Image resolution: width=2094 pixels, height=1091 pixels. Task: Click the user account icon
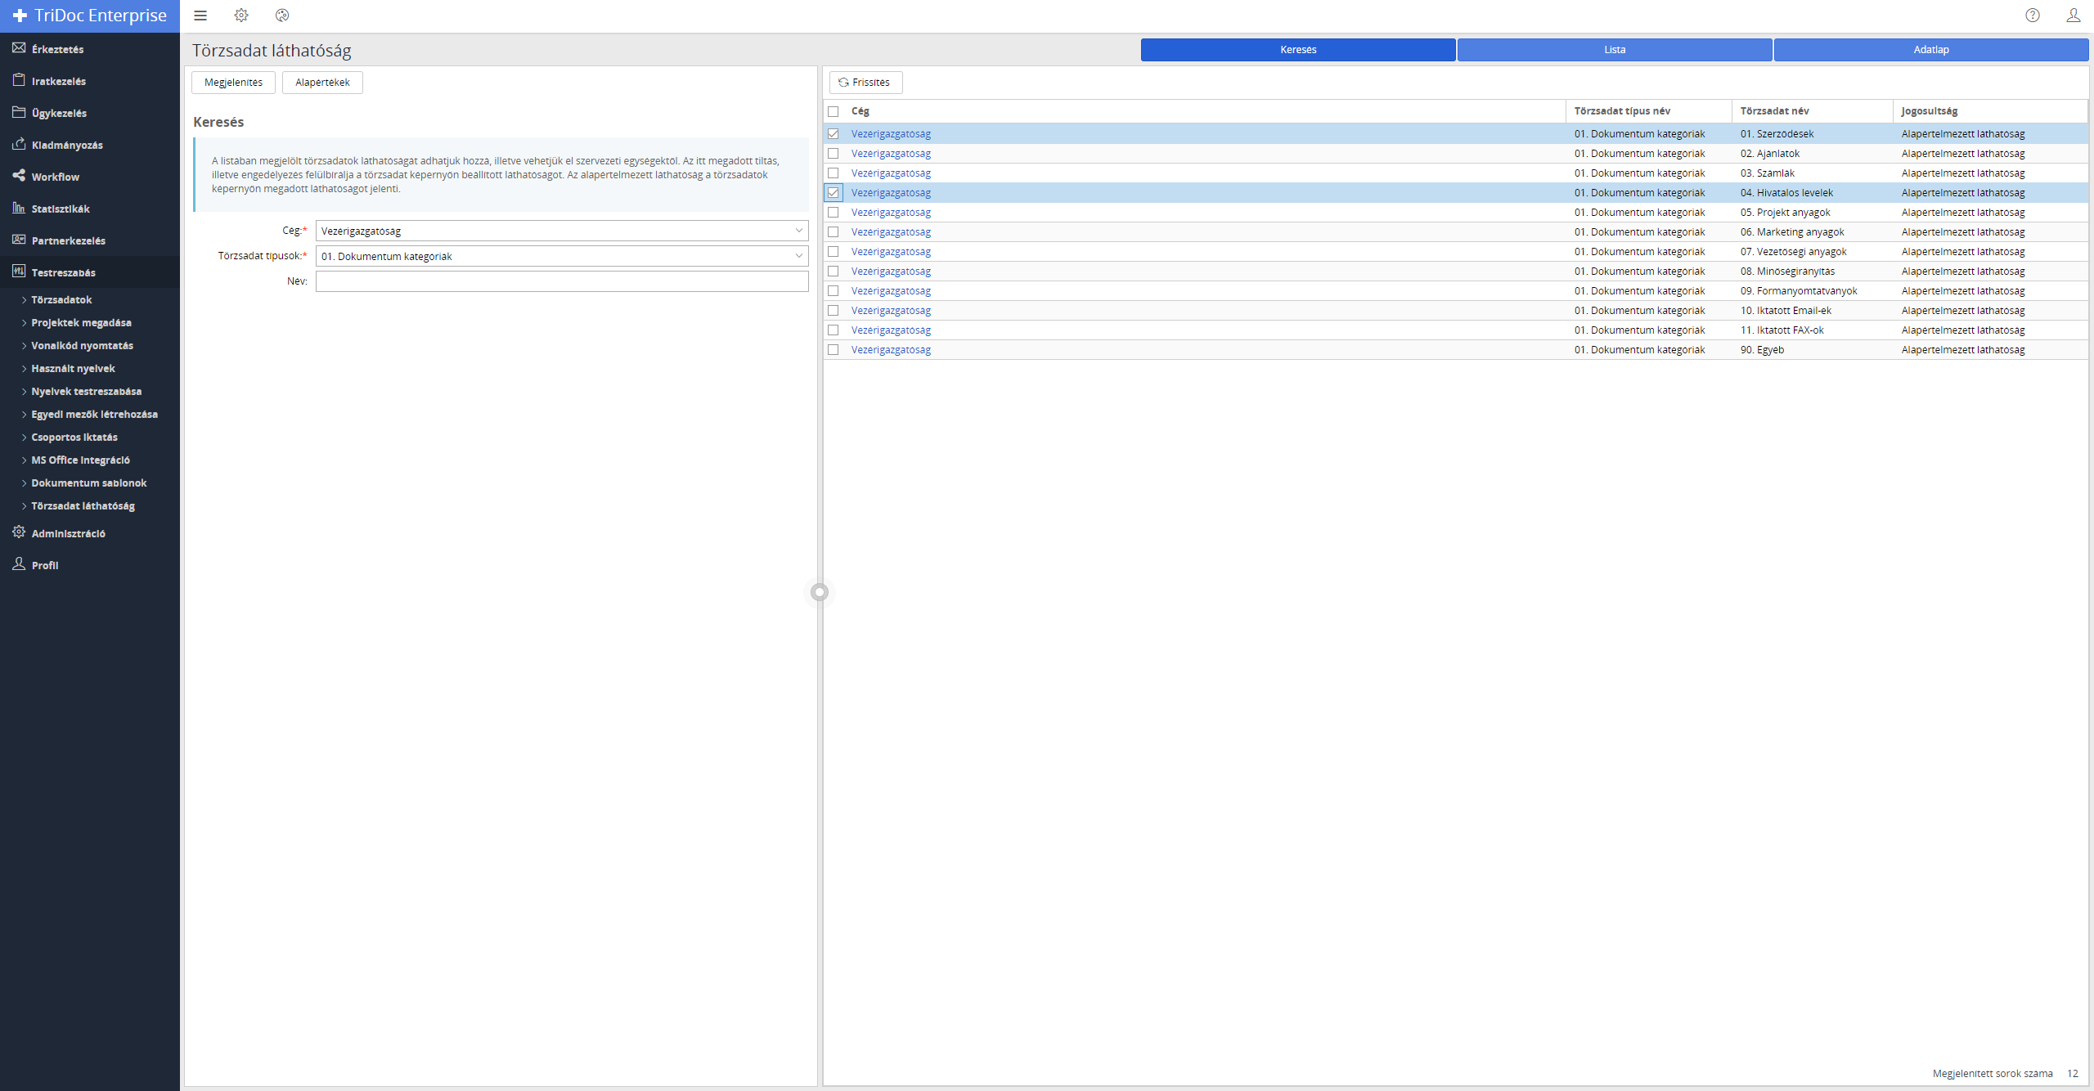point(2074,16)
